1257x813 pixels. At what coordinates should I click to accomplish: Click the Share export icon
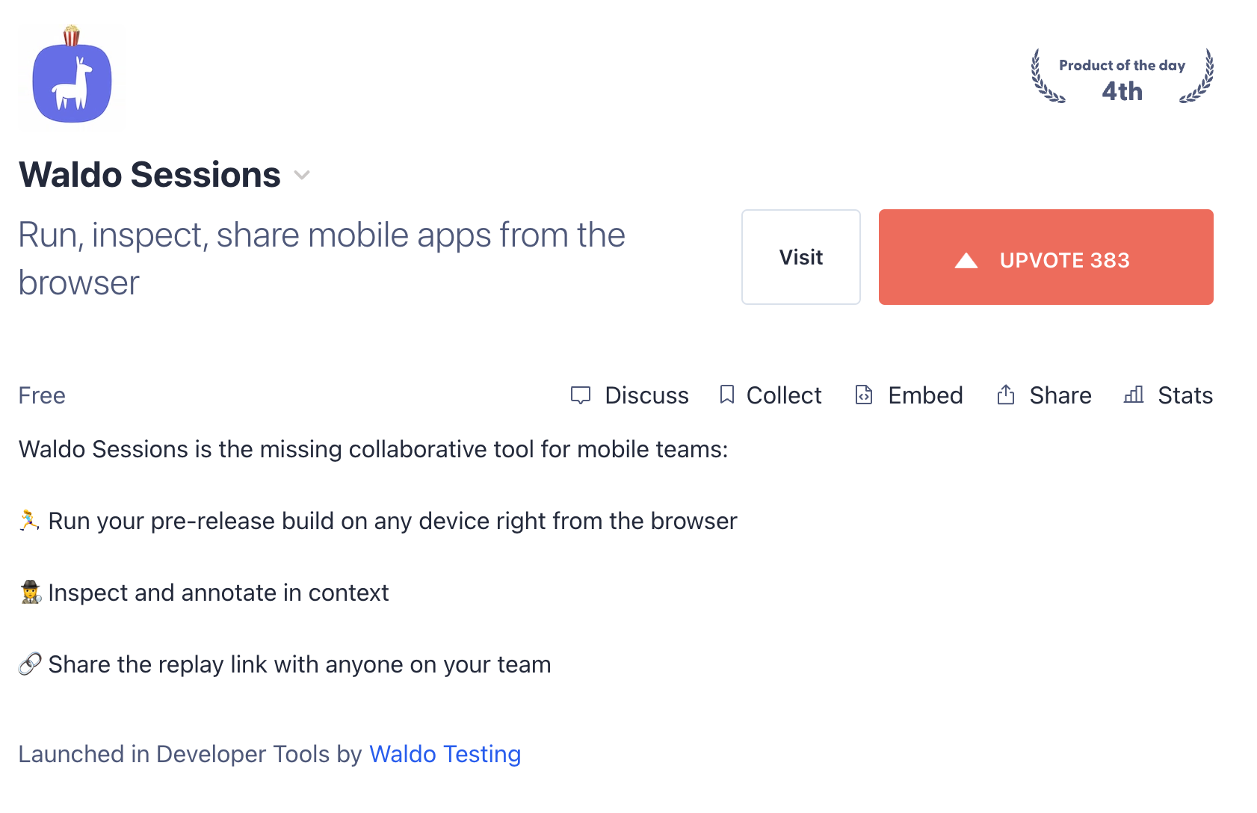(1006, 395)
